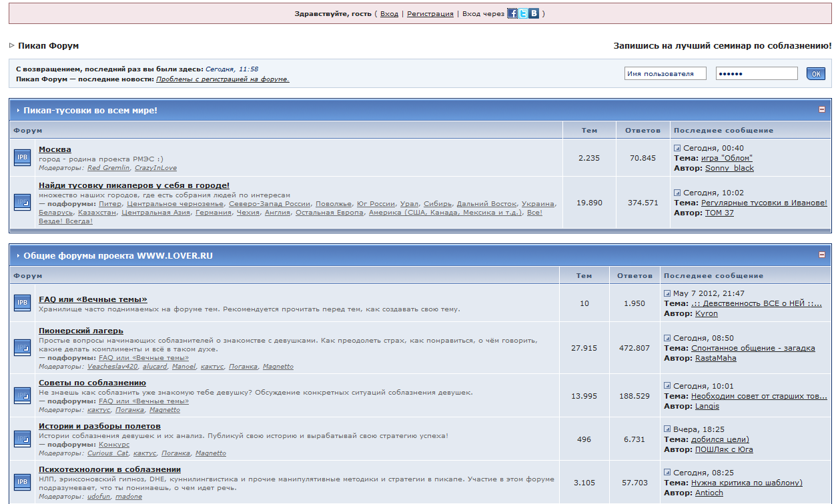Go to last post icon in Москва row
Screen dimensions: 840x504
click(677, 148)
